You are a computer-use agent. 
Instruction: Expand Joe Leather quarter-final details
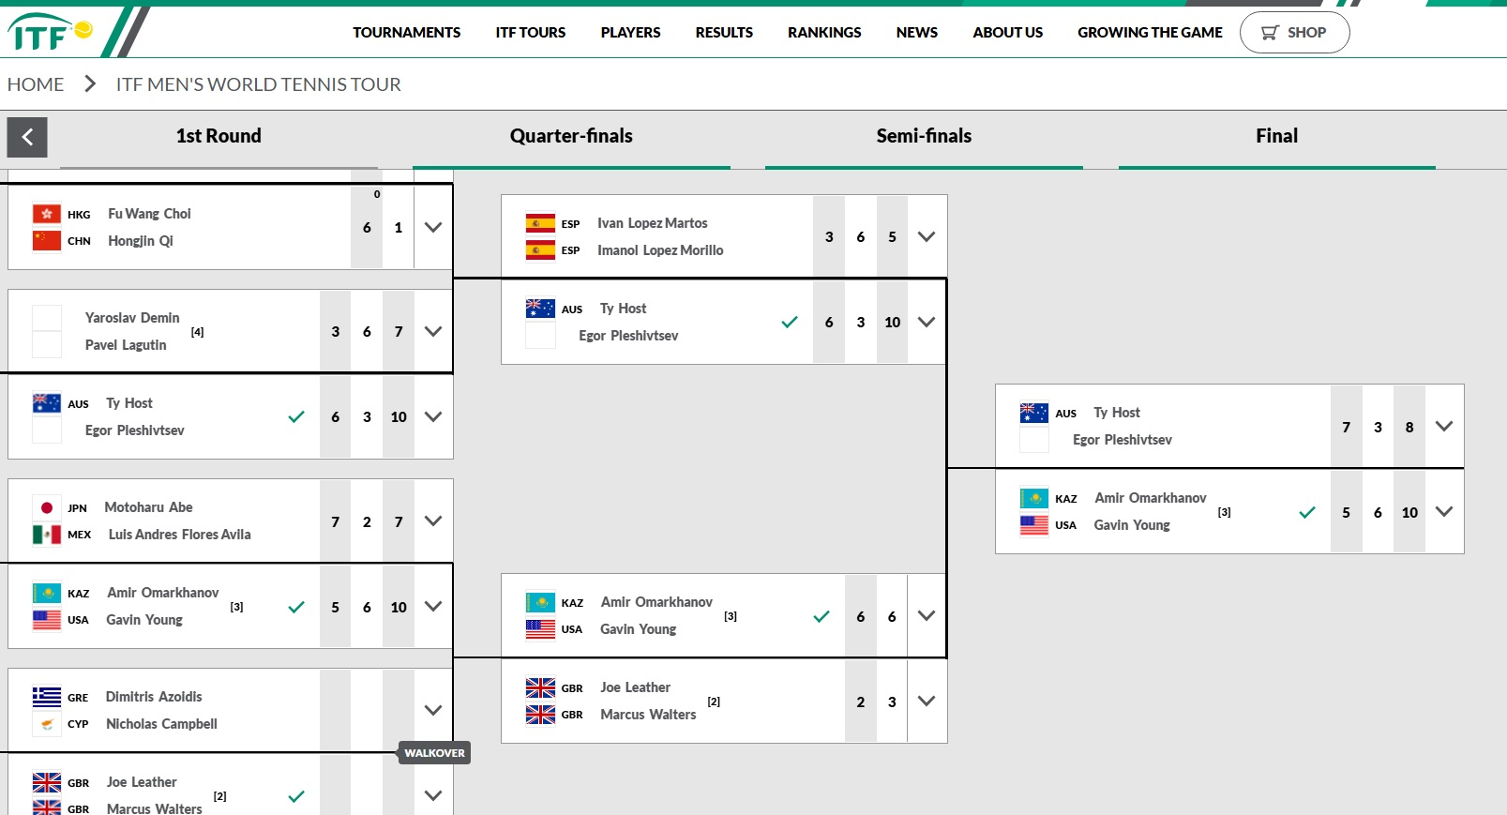927,701
